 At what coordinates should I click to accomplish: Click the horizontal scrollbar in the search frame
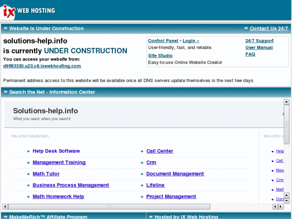(x=109, y=207)
